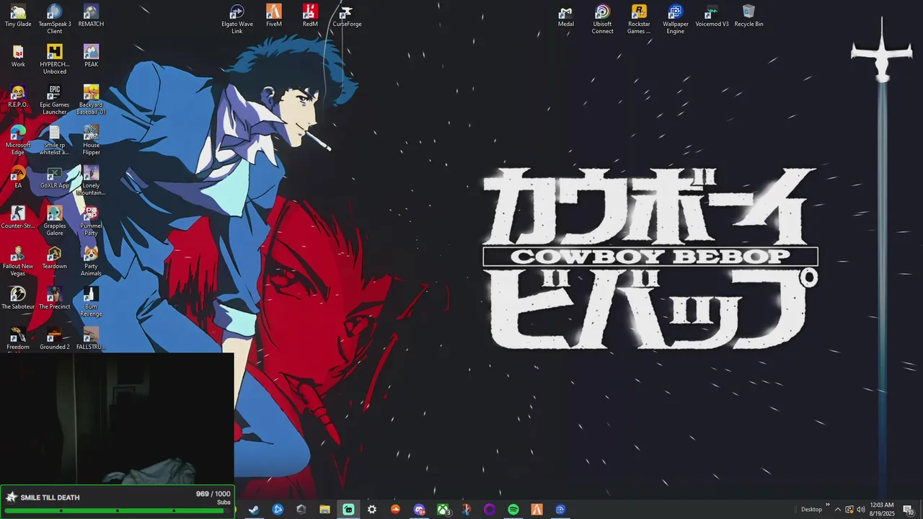Select Fallout New Vegas shortcut

18,261
